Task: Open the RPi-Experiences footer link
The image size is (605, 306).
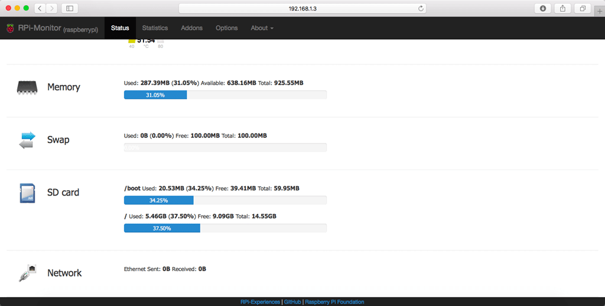Action: (x=260, y=302)
